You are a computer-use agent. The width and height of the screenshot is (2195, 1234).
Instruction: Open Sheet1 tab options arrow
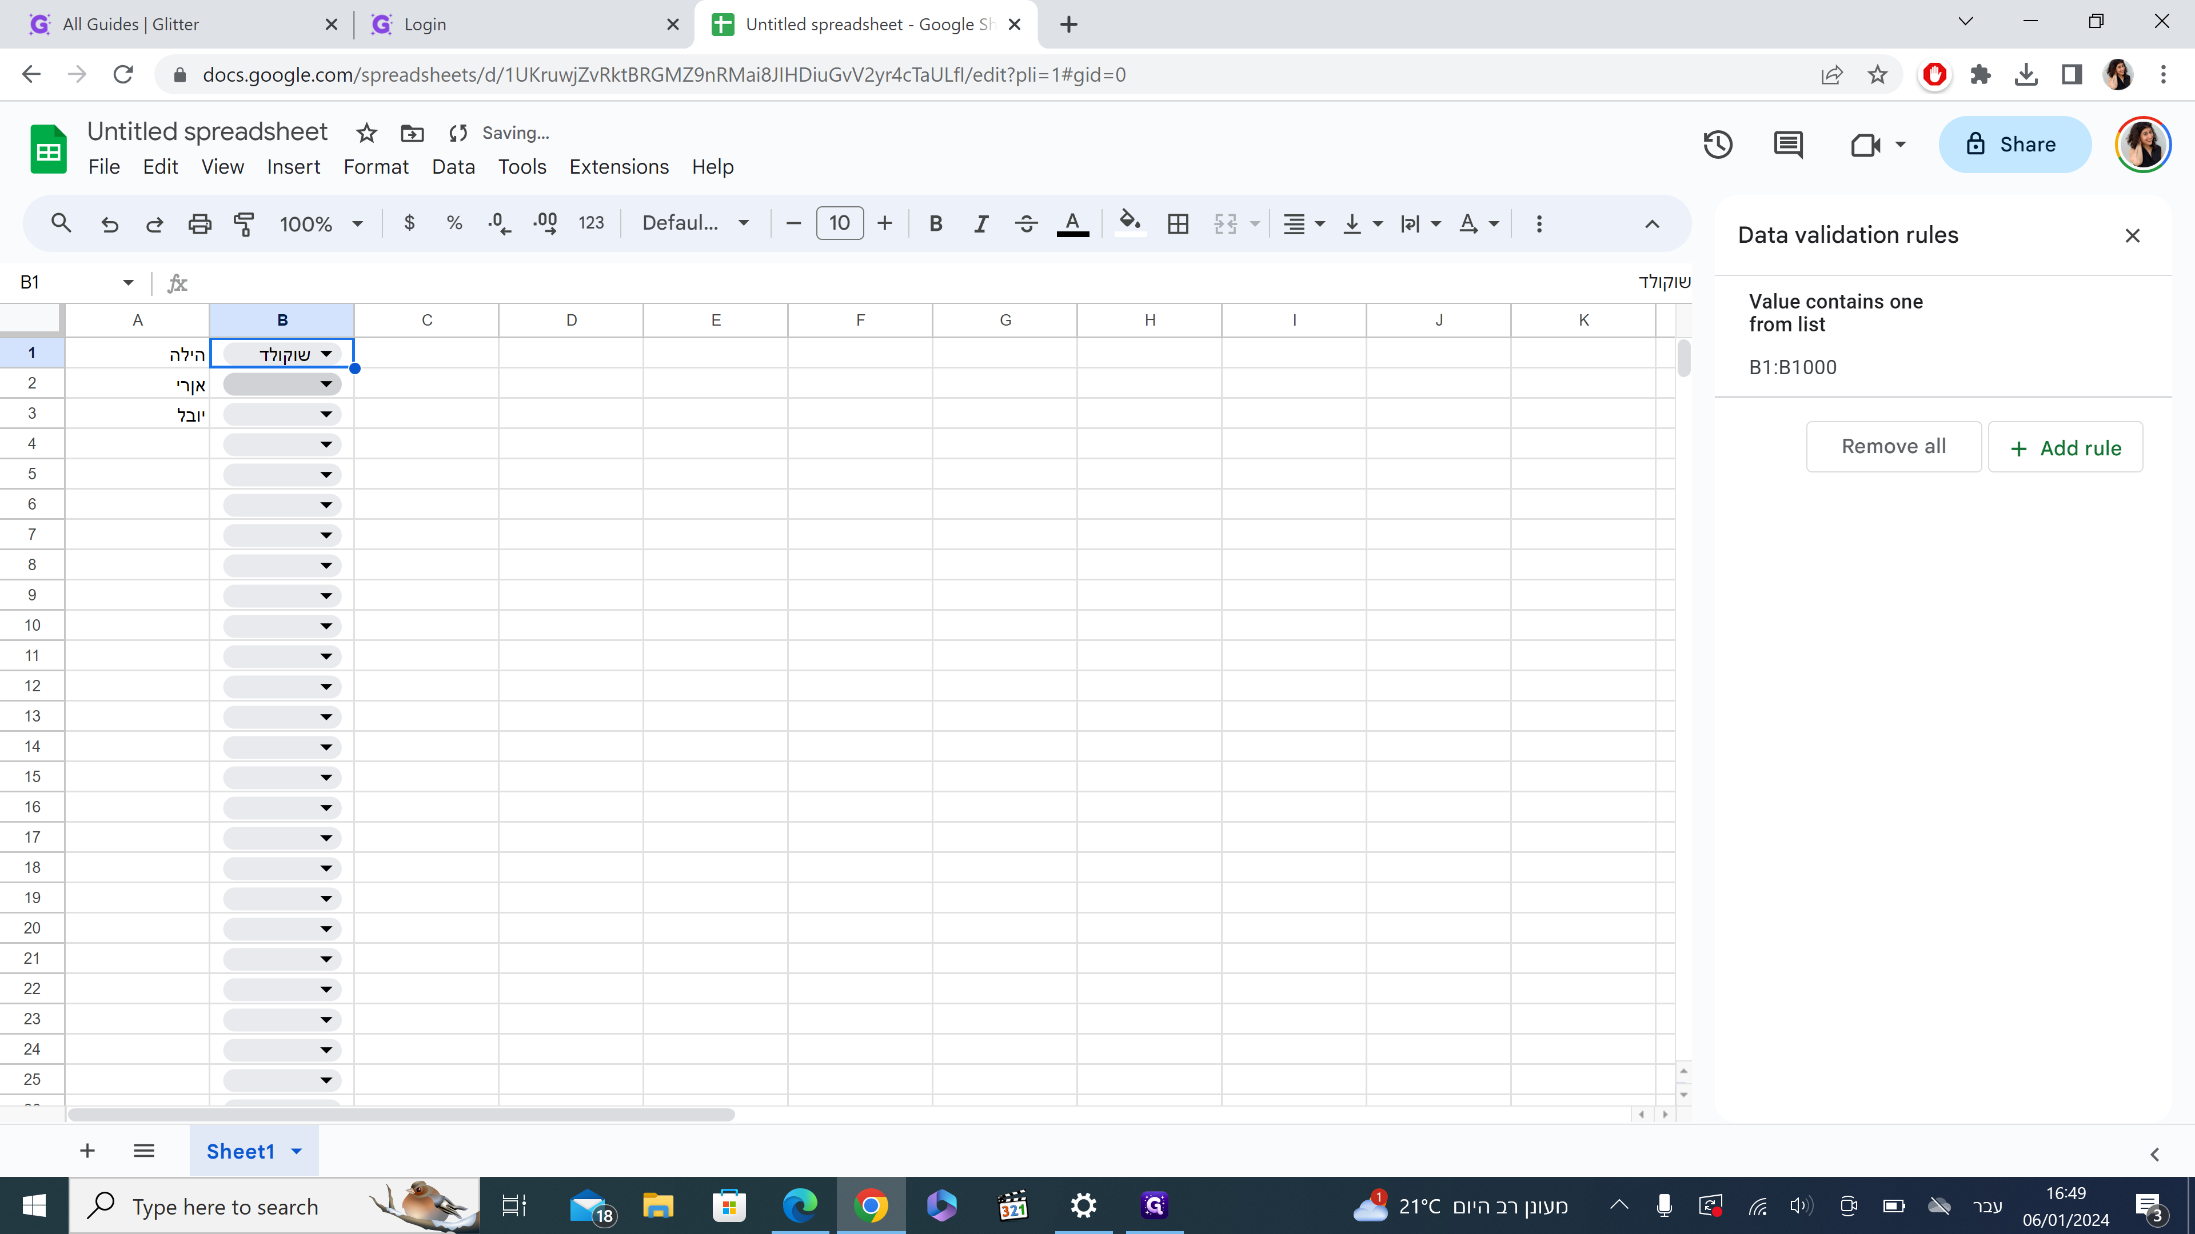point(297,1151)
